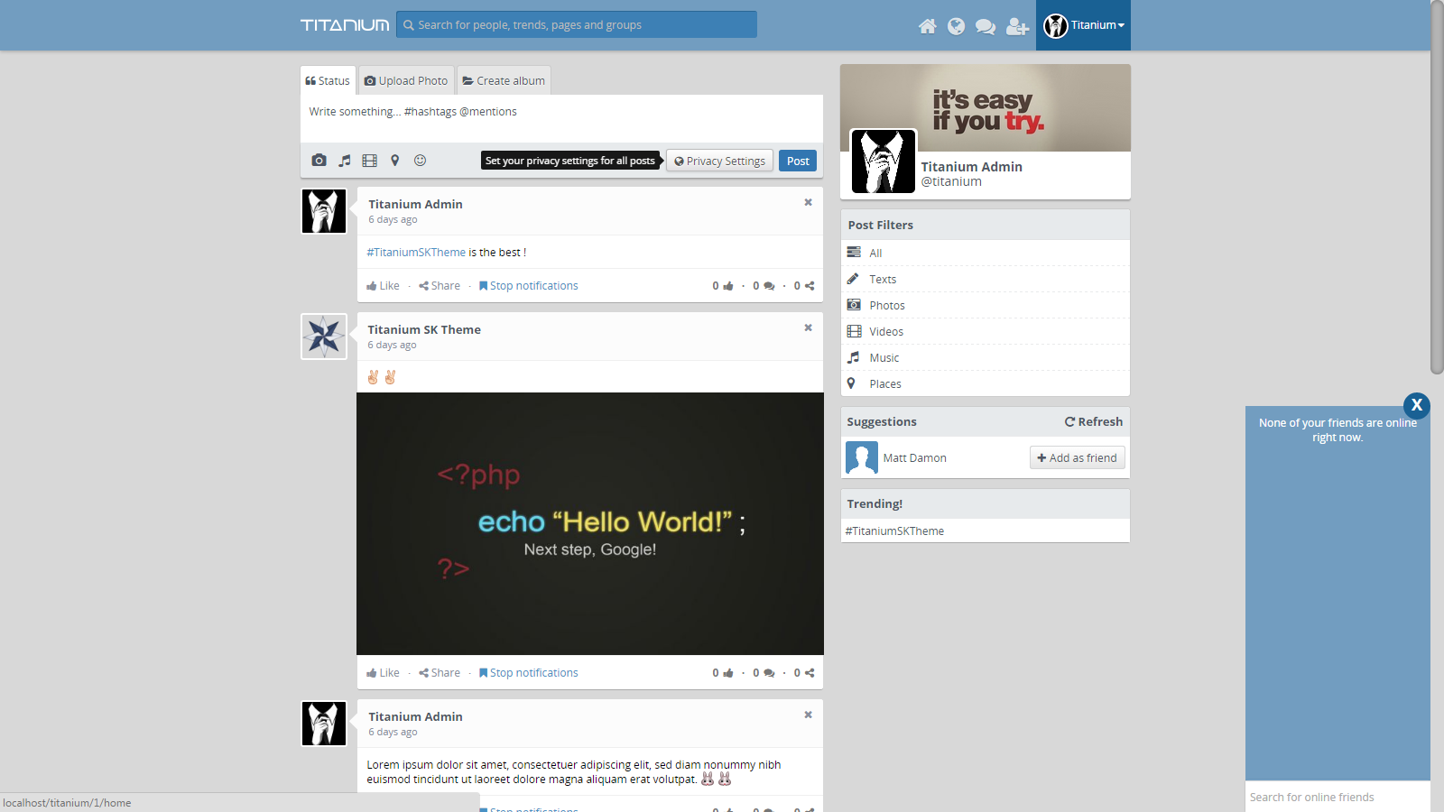This screenshot has height=812, width=1444.
Task: Refresh the friend suggestions
Action: [x=1094, y=421]
